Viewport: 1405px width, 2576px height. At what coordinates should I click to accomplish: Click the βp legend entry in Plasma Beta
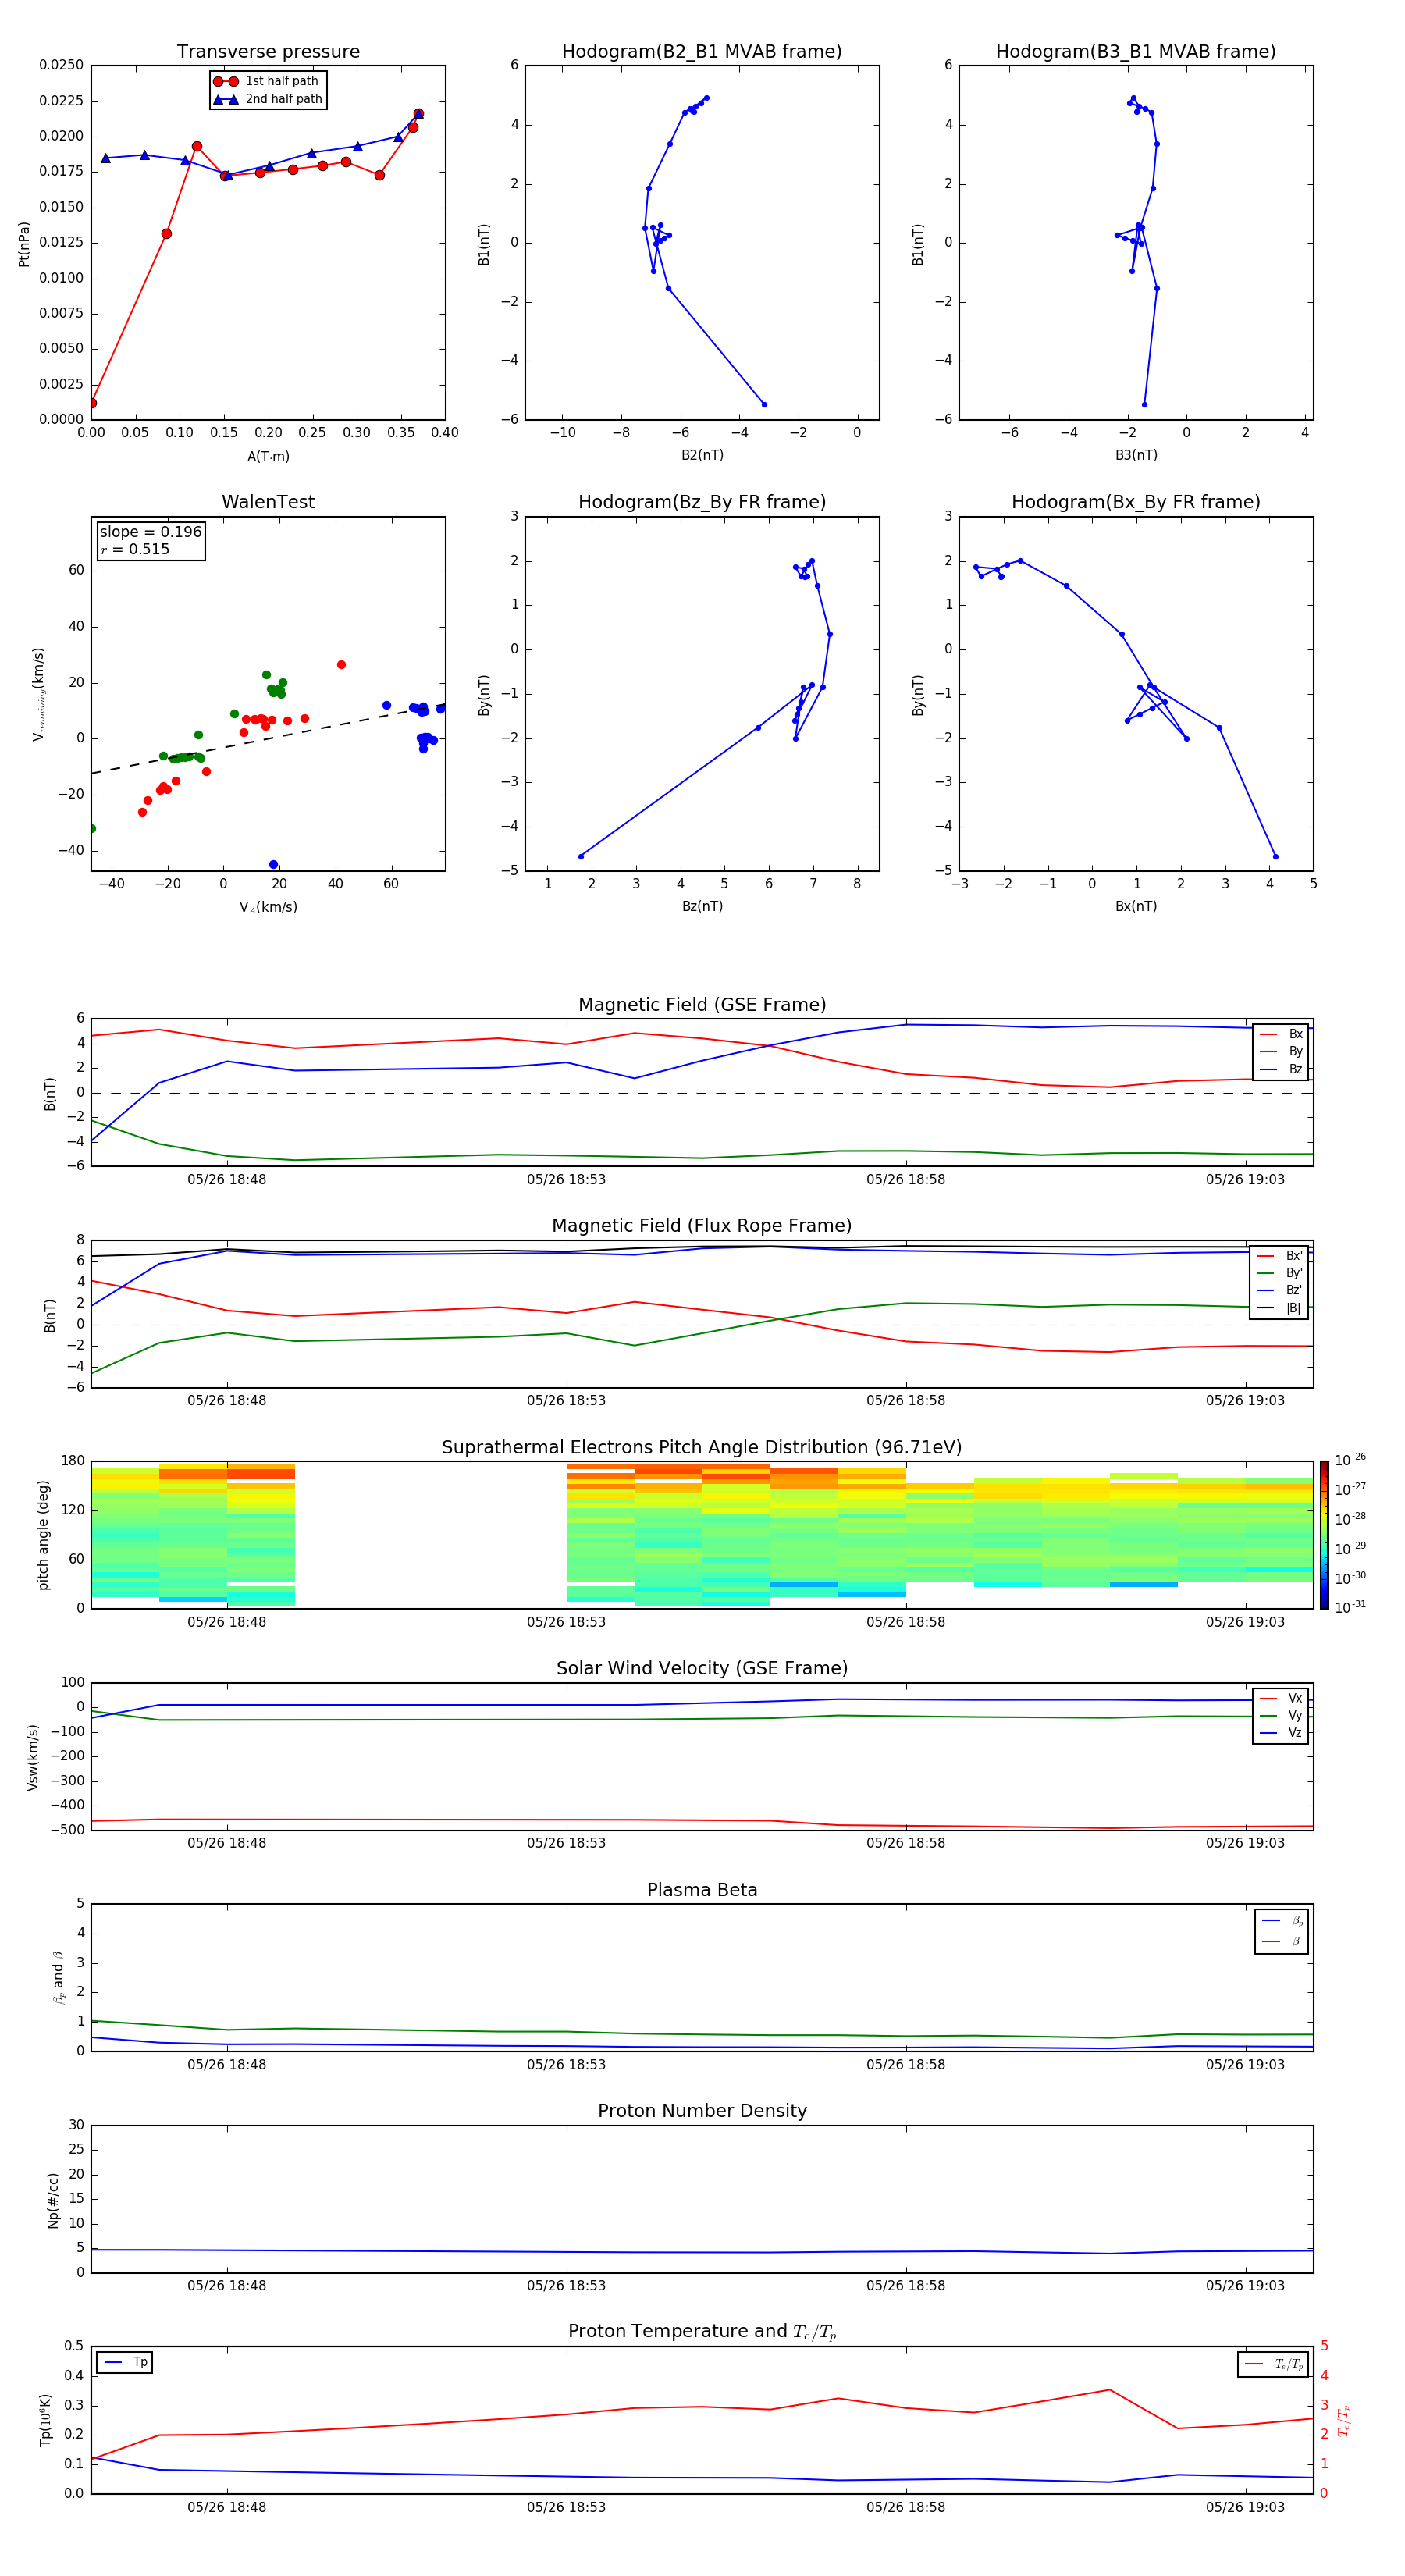[x=1283, y=1920]
